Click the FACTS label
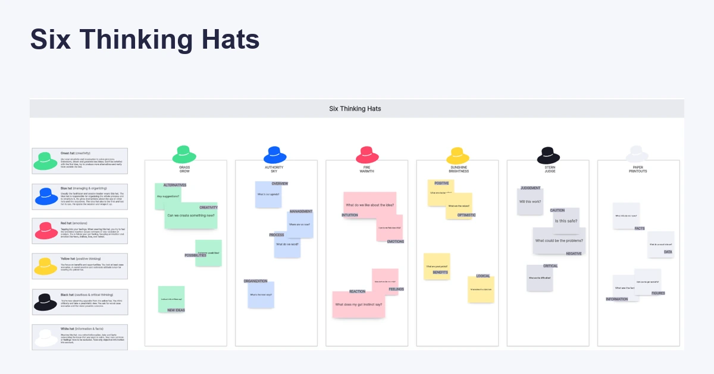The width and height of the screenshot is (714, 374). pos(640,229)
